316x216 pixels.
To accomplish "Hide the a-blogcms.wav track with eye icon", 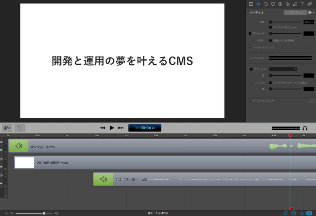I will [x=2, y=142].
